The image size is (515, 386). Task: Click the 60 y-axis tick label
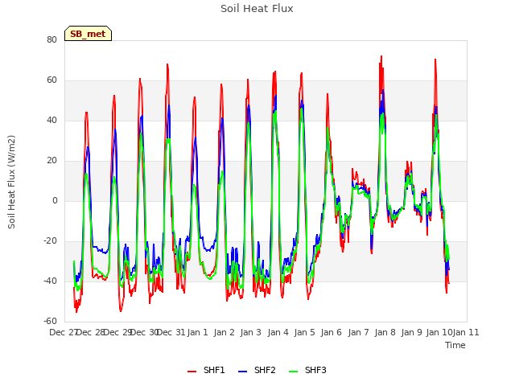coord(51,80)
